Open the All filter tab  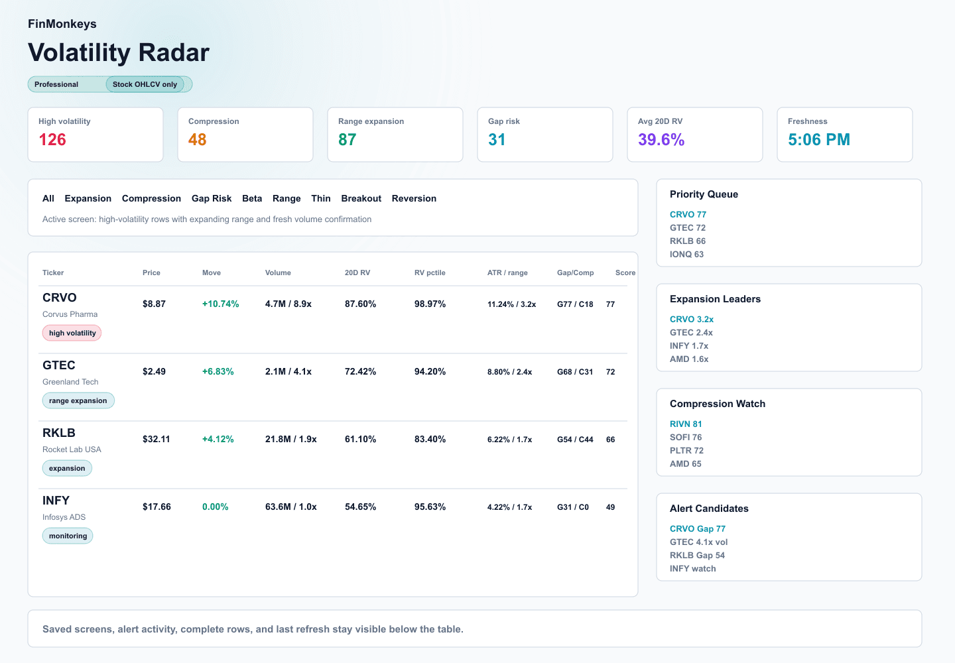[x=48, y=198]
